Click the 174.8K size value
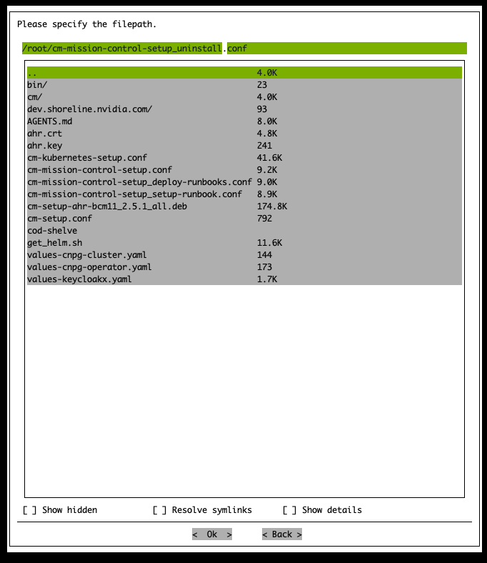This screenshot has width=487, height=563. pyautogui.click(x=272, y=206)
